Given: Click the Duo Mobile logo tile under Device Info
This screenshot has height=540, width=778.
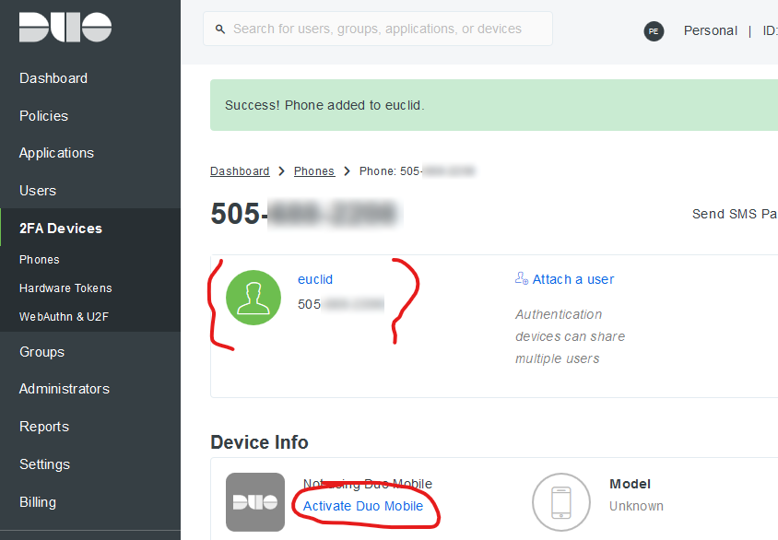Looking at the screenshot, I should pyautogui.click(x=255, y=502).
